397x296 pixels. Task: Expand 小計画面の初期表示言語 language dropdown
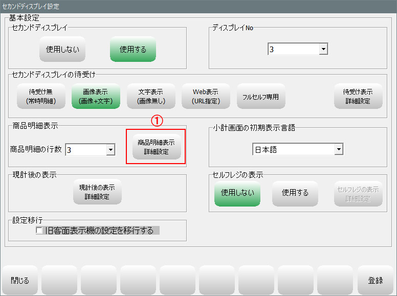point(338,149)
